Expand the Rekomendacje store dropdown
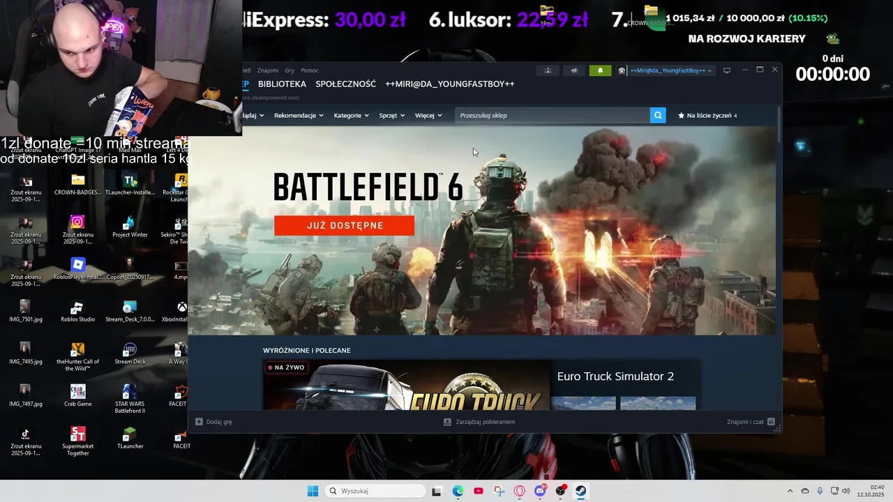 point(299,115)
